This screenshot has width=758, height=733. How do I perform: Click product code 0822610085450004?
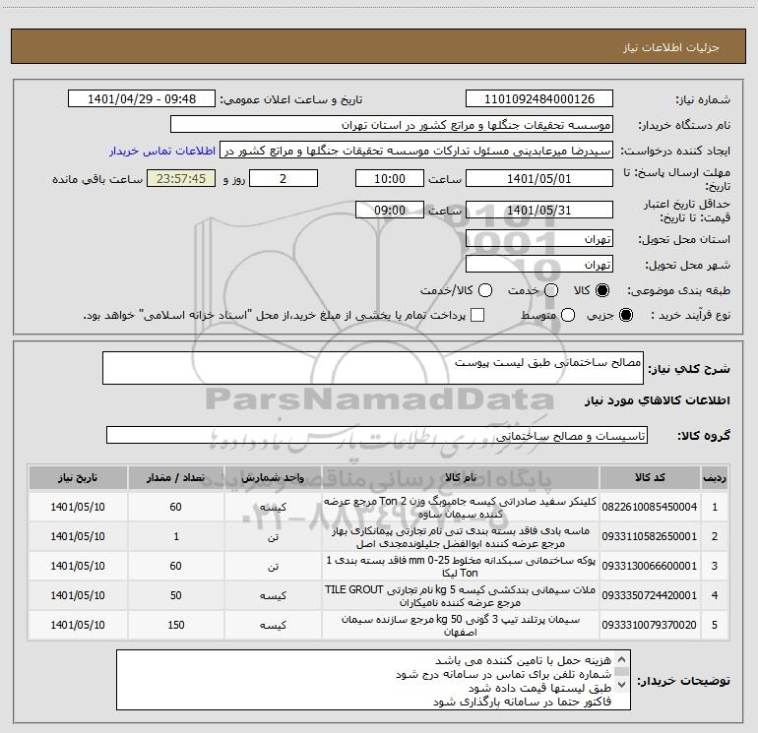click(x=650, y=507)
